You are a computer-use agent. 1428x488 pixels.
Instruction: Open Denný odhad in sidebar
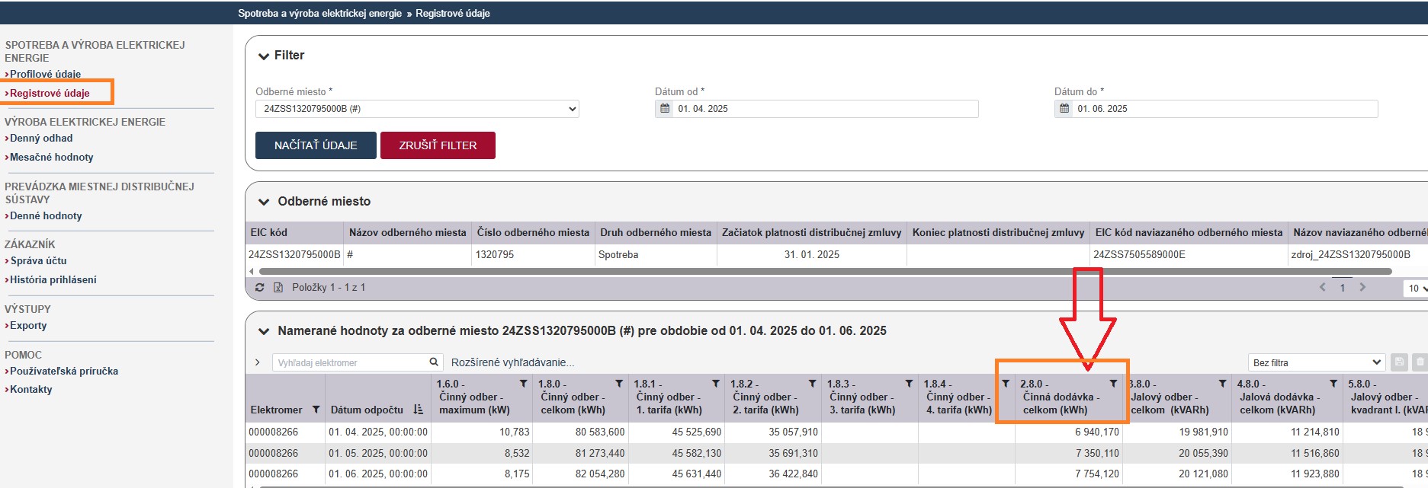pos(41,138)
